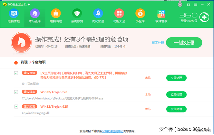Uncheck the 改主页的驱动 threat checkbox

click(16, 73)
